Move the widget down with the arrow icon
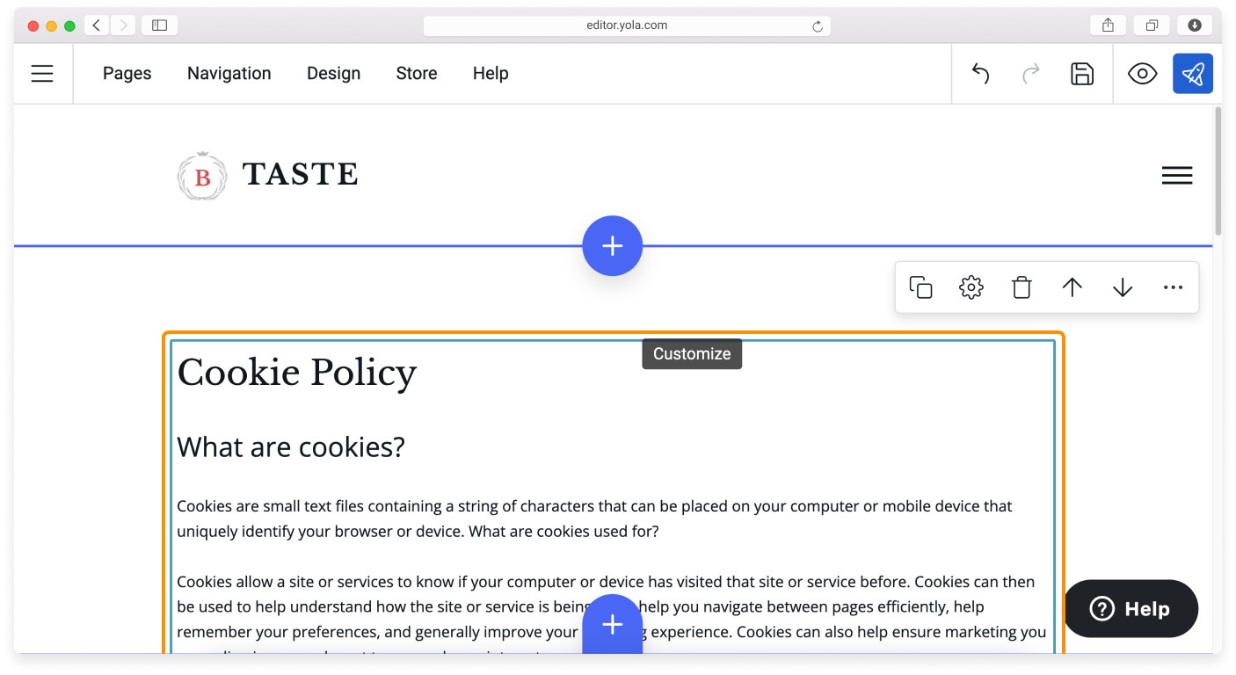The height and width of the screenshot is (675, 1236). (x=1123, y=287)
